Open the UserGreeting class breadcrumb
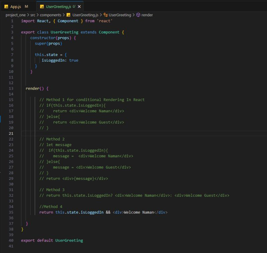 120,15
